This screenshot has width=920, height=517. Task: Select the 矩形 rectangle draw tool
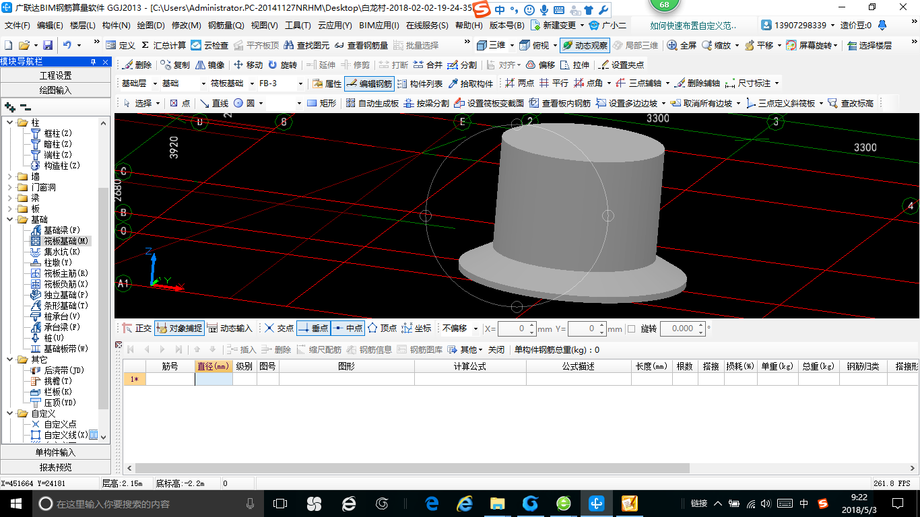click(321, 103)
